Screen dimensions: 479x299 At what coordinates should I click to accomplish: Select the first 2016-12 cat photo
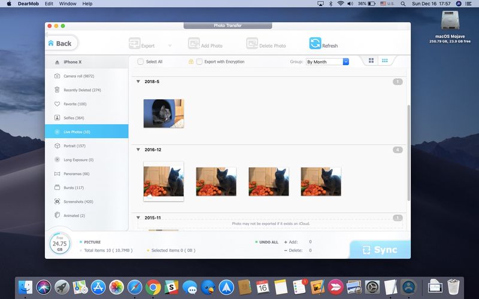[163, 181]
